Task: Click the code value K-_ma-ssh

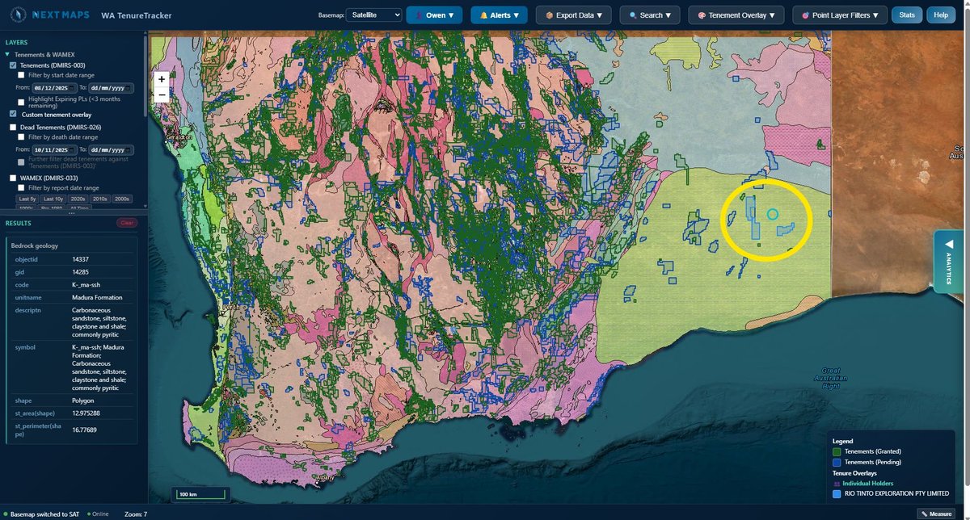Action: 86,285
